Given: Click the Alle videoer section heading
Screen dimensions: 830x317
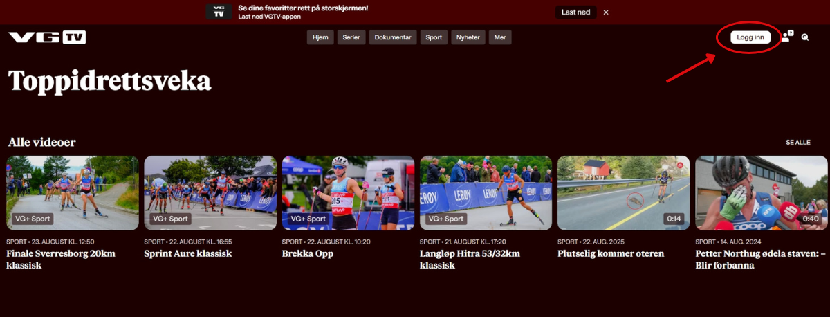Looking at the screenshot, I should point(42,143).
